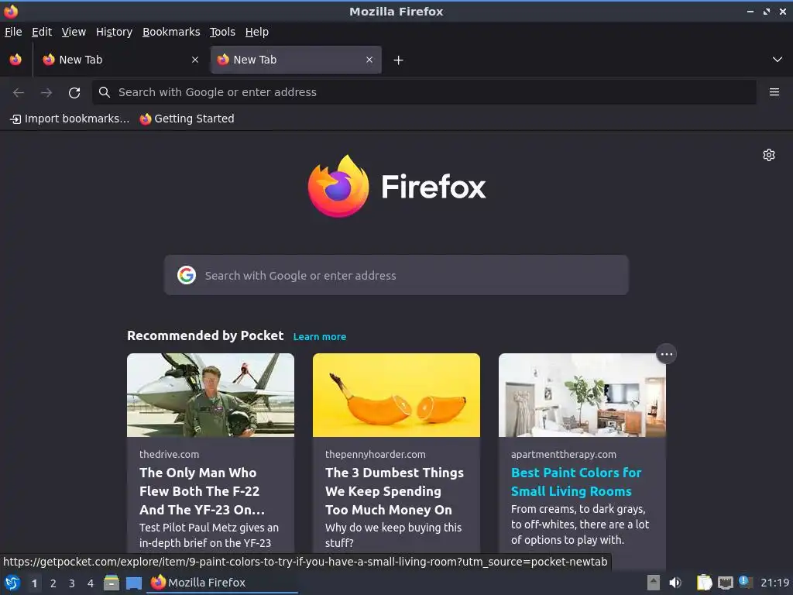Open the orange banana article thumbnail
Image resolution: width=793 pixels, height=595 pixels.
click(396, 395)
